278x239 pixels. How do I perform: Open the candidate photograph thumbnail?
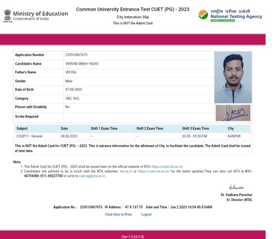point(233,77)
